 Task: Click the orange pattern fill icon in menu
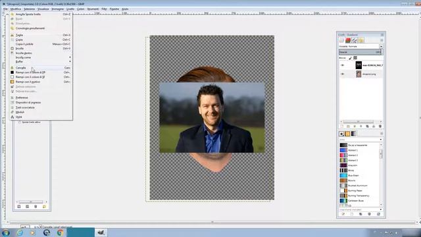(12, 82)
